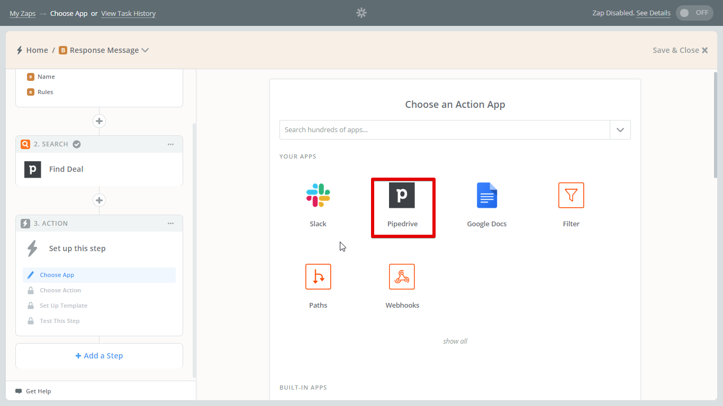723x406 pixels.
Task: Click the lock icon next to Choose Action
Action: (31, 290)
